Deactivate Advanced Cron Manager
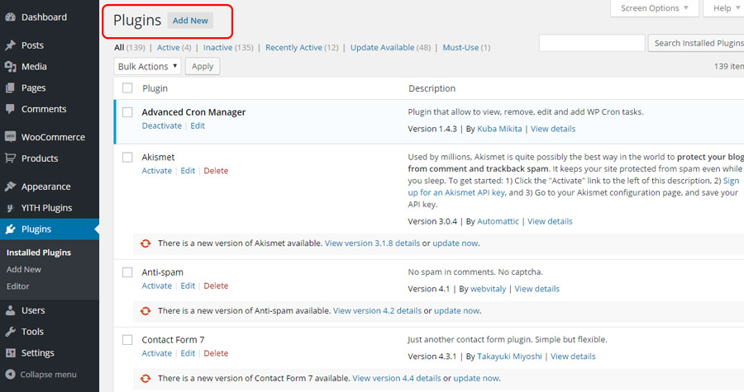744x392 pixels. point(162,125)
